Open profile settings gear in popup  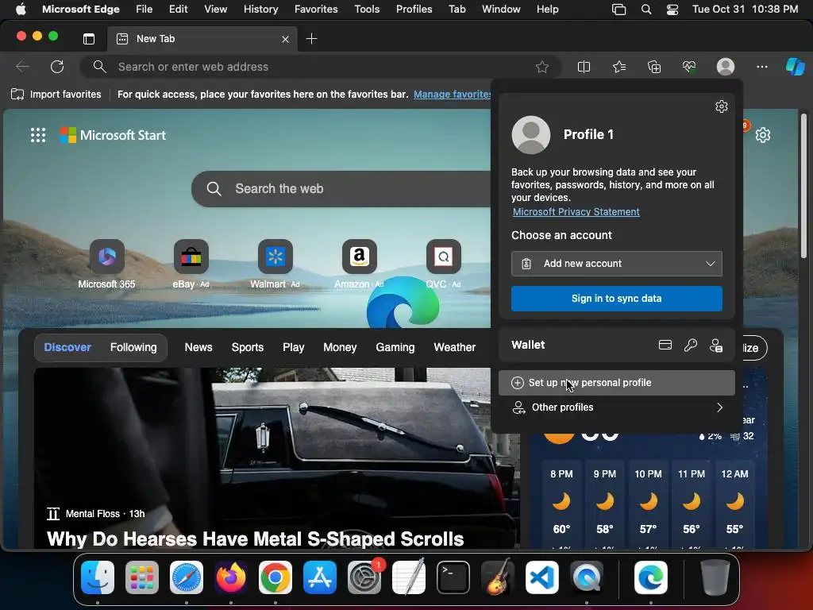click(721, 106)
